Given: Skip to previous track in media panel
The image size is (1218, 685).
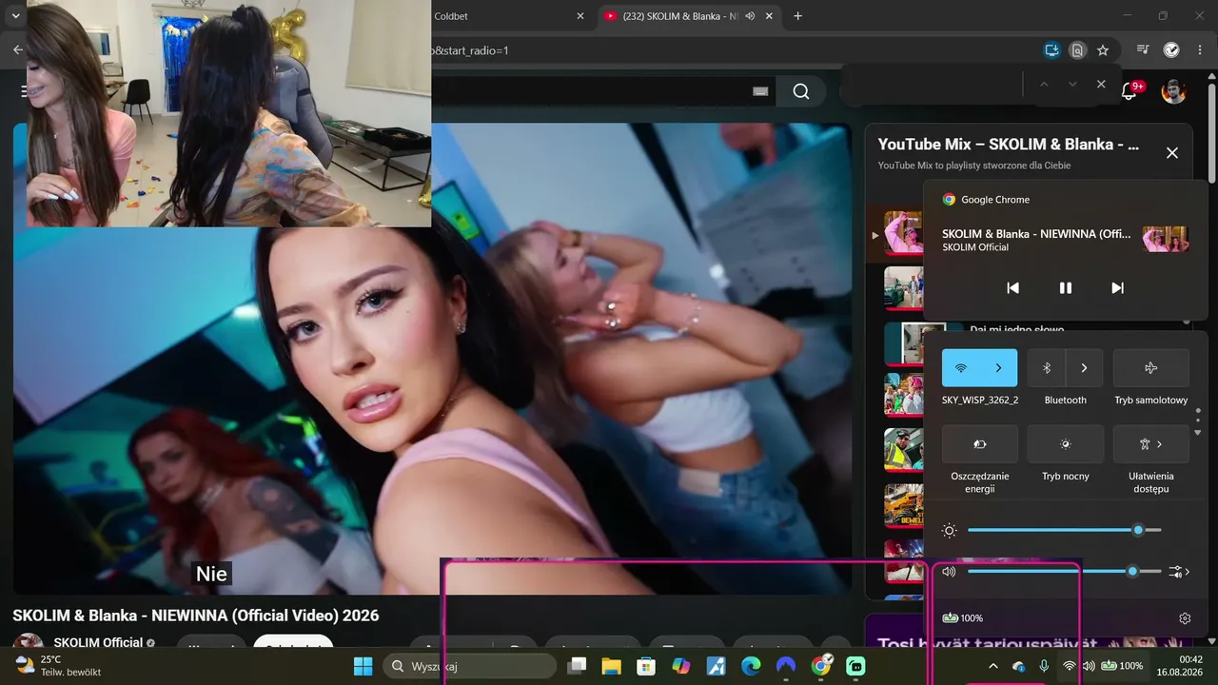Looking at the screenshot, I should (x=1013, y=288).
